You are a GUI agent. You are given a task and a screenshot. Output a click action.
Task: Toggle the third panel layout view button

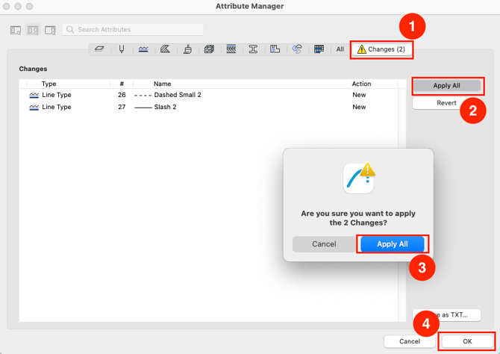click(50, 30)
